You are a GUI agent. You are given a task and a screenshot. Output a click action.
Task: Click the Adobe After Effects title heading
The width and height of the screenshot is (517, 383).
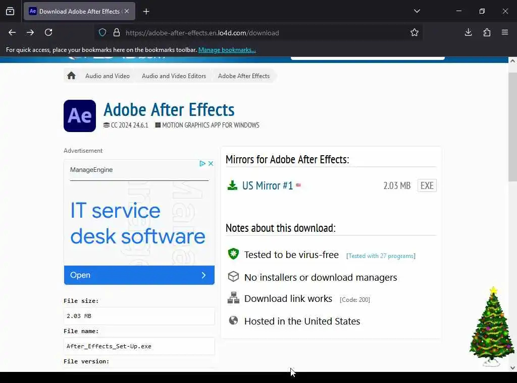[x=169, y=110]
